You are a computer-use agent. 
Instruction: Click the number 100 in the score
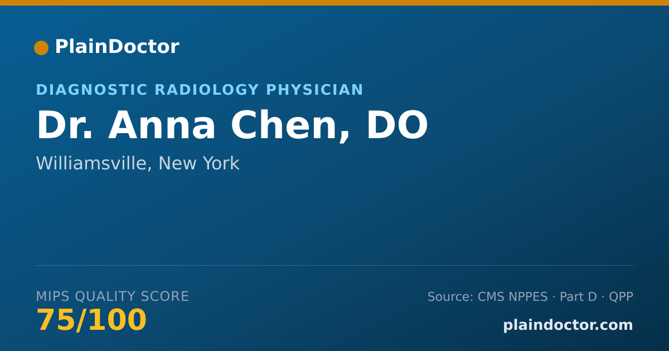pos(117,320)
